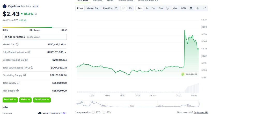The width and height of the screenshot is (263, 114).
Task: Select the 7d time range
Action: point(147,8)
